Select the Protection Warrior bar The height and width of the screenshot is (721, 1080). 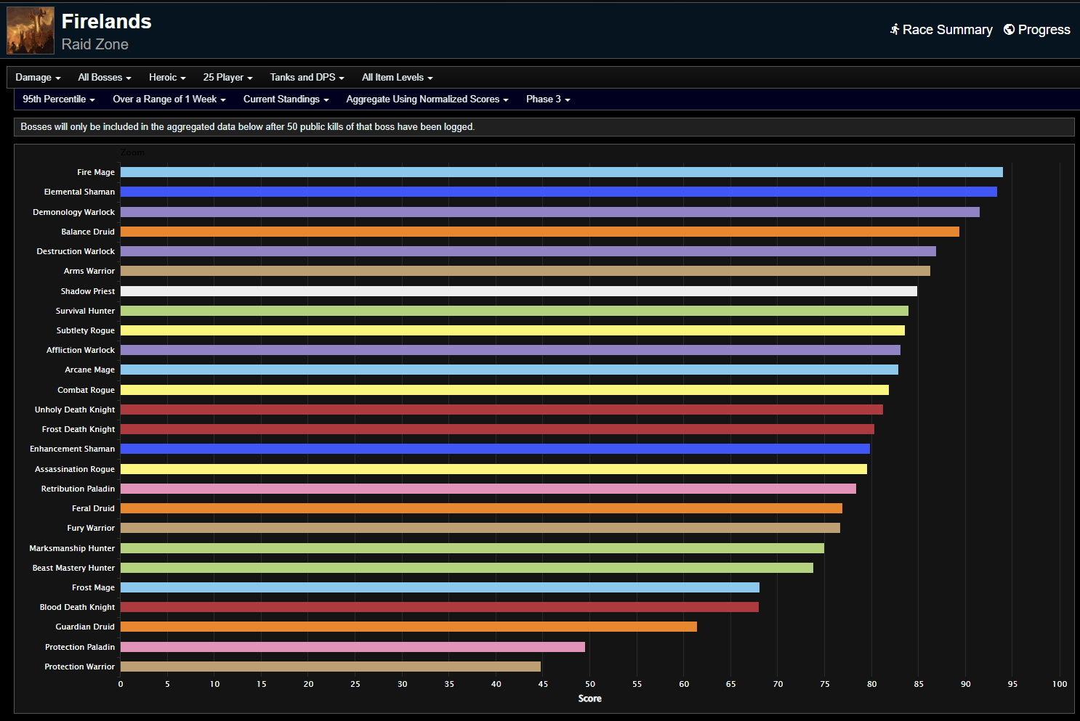coord(331,667)
